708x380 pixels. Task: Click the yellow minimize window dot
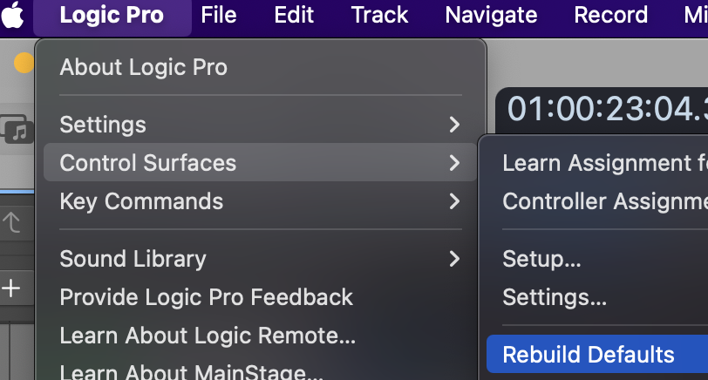[24, 63]
